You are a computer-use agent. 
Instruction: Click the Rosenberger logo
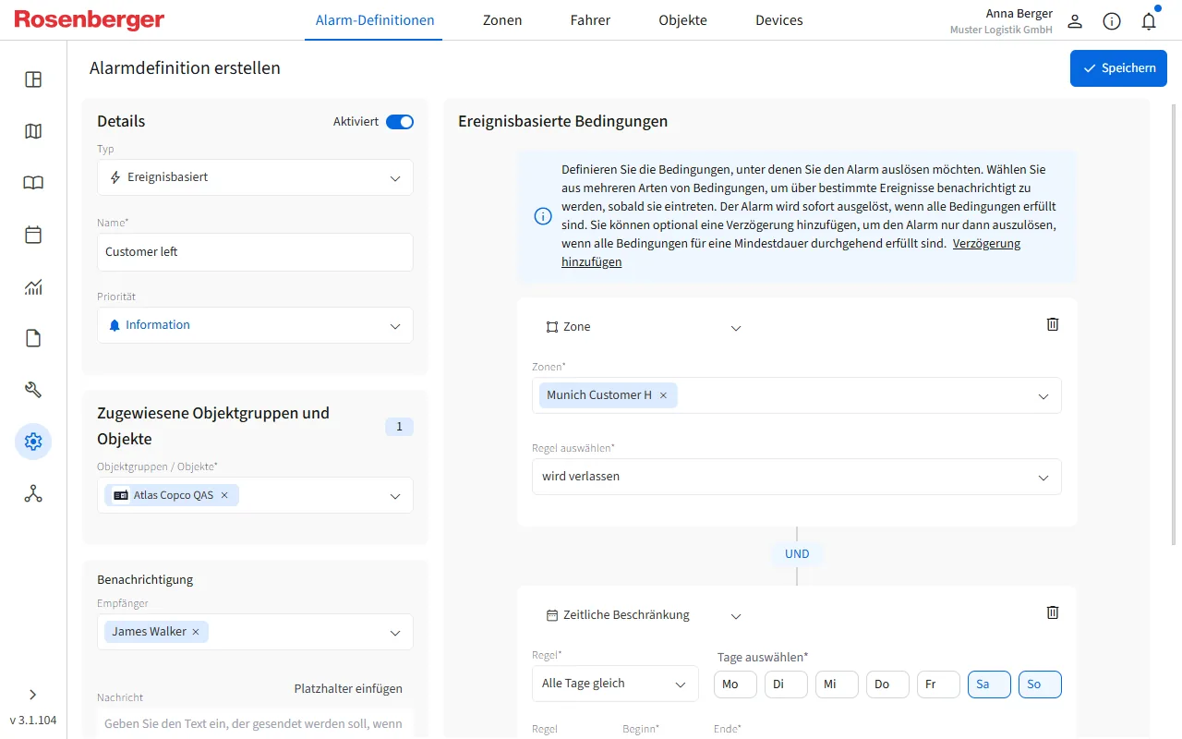(90, 20)
